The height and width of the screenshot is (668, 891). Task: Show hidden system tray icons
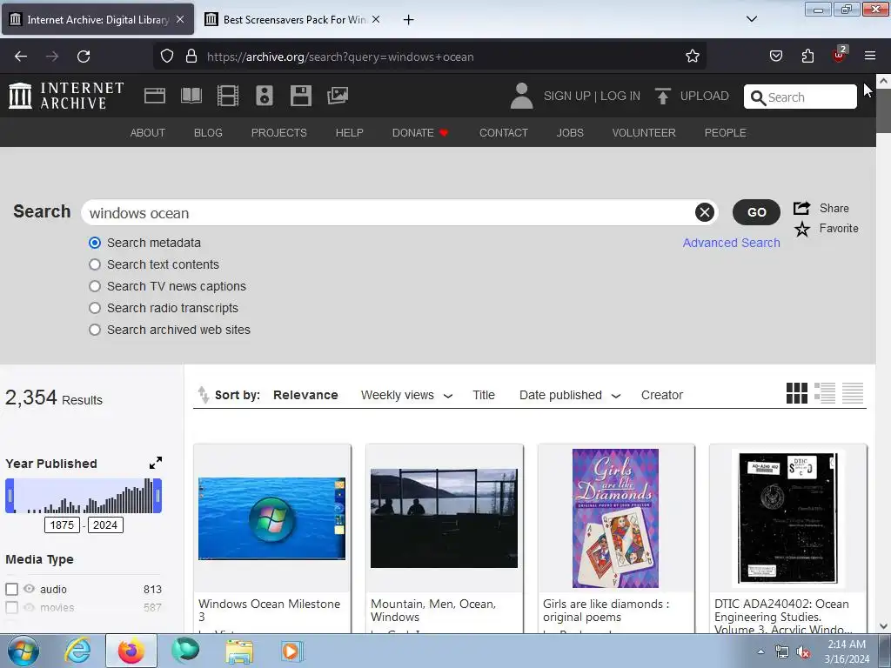coord(760,651)
